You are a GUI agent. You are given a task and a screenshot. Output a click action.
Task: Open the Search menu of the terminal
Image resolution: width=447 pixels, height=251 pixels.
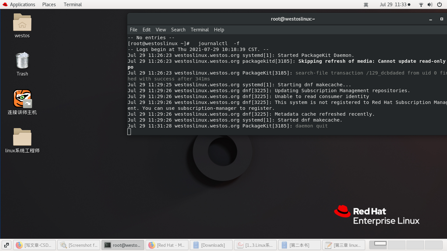tap(178, 30)
